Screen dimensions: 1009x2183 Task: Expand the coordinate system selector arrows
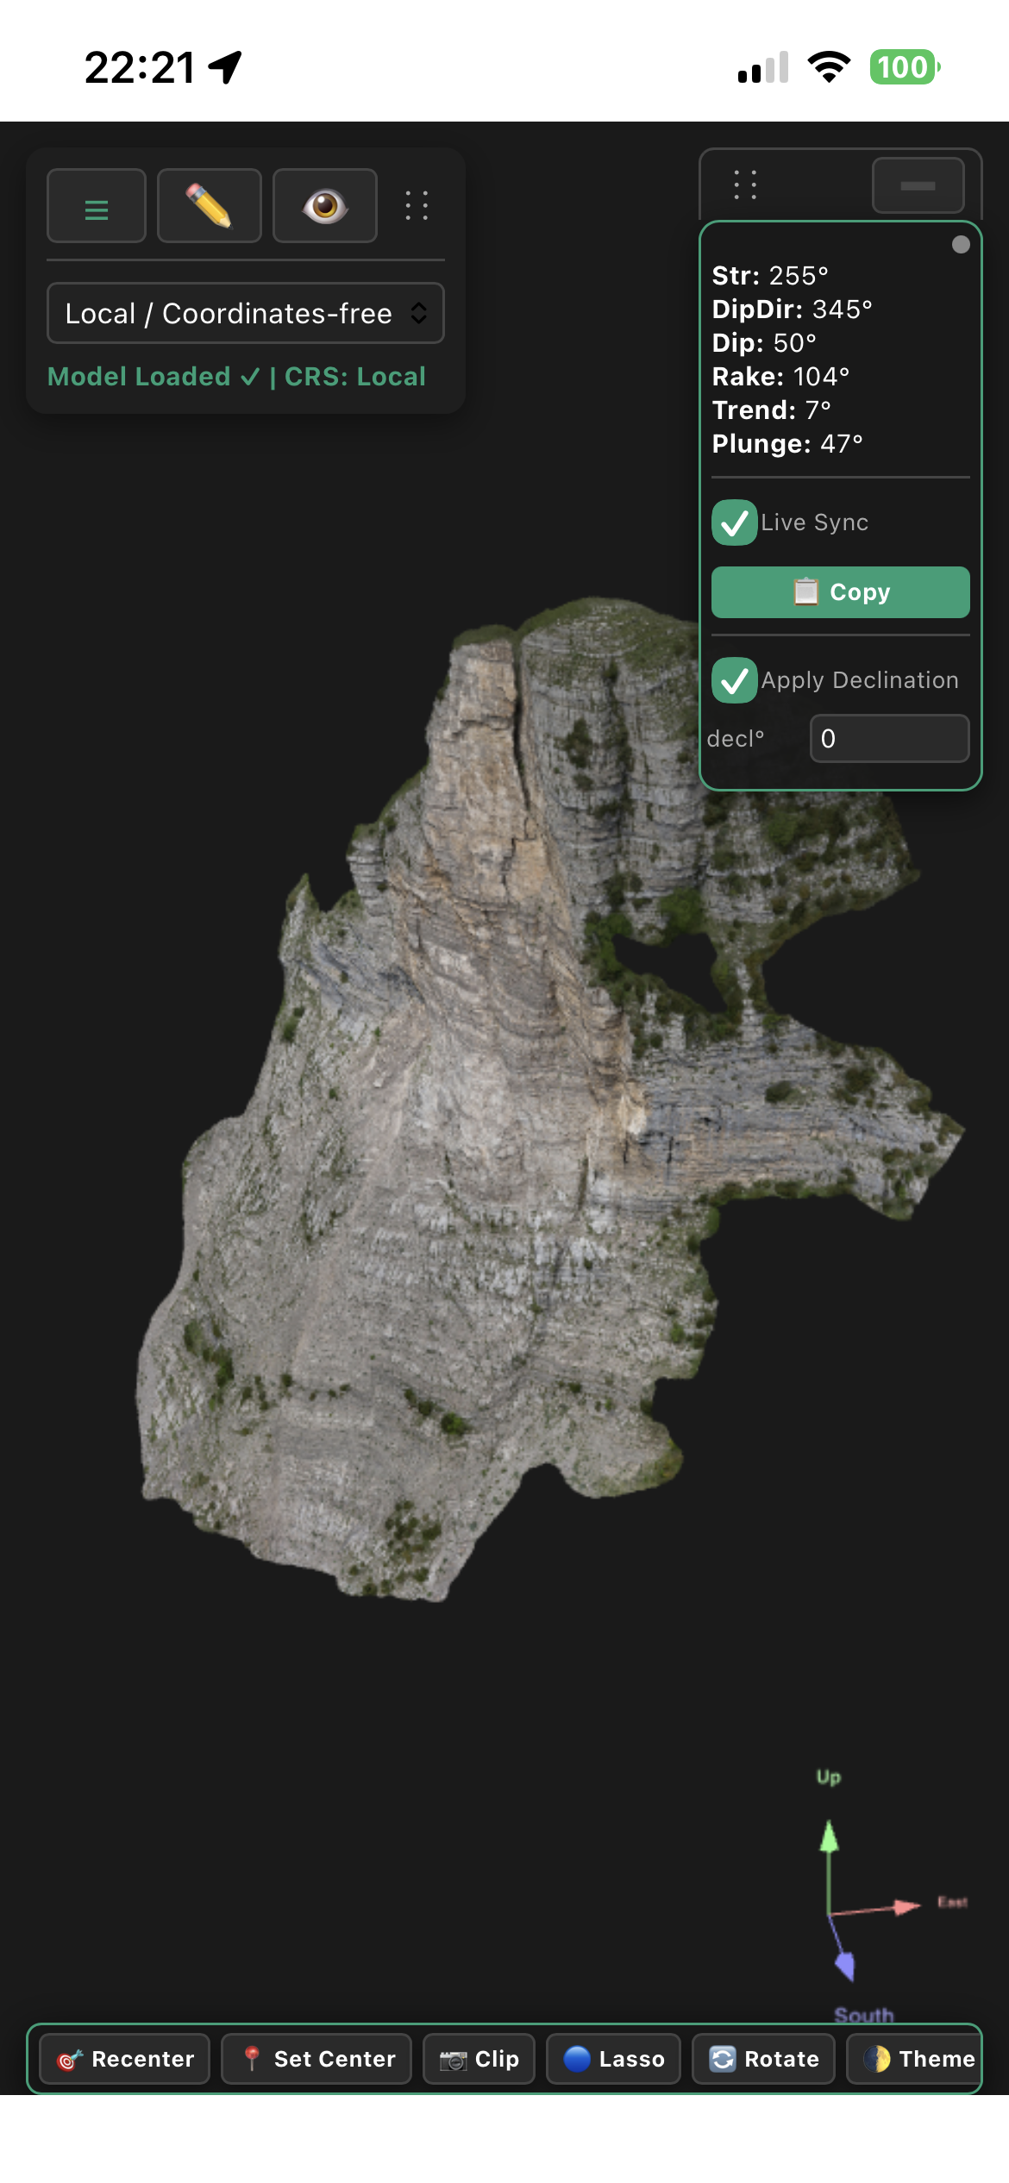click(419, 313)
